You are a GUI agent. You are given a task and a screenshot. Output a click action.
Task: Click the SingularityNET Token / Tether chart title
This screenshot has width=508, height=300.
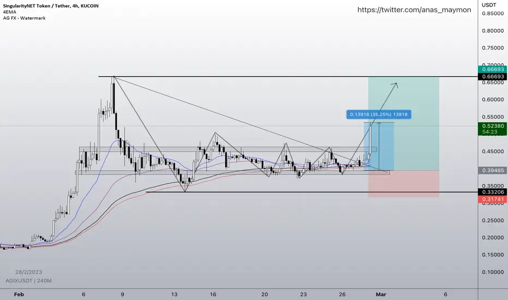(51, 5)
